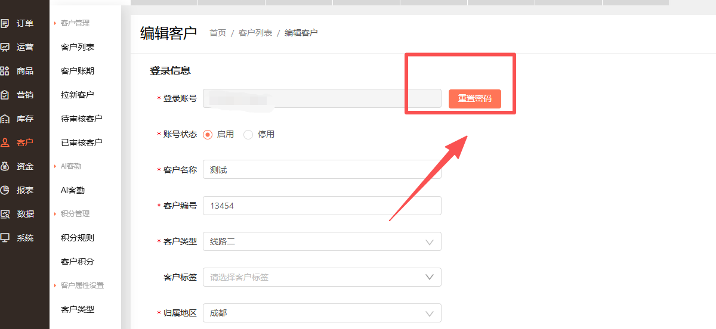Follow the 客户列表 breadcrumb link
This screenshot has height=329, width=716.
point(255,33)
